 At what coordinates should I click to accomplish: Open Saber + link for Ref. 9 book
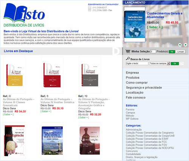[x=46, y=111]
